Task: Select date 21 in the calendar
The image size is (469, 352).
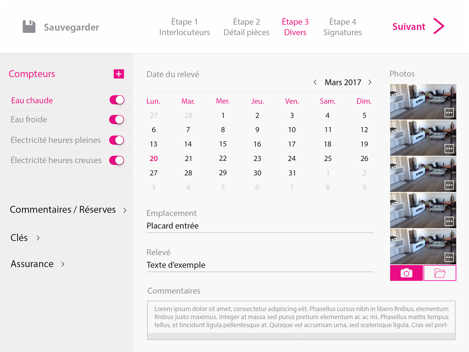Action: click(x=188, y=159)
